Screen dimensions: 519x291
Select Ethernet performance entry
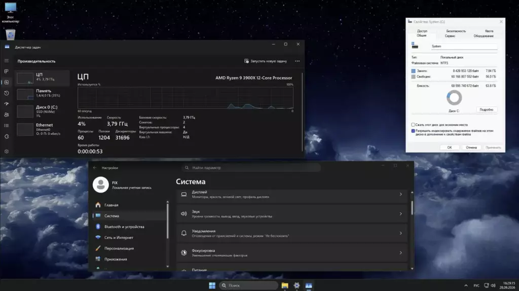coord(43,129)
